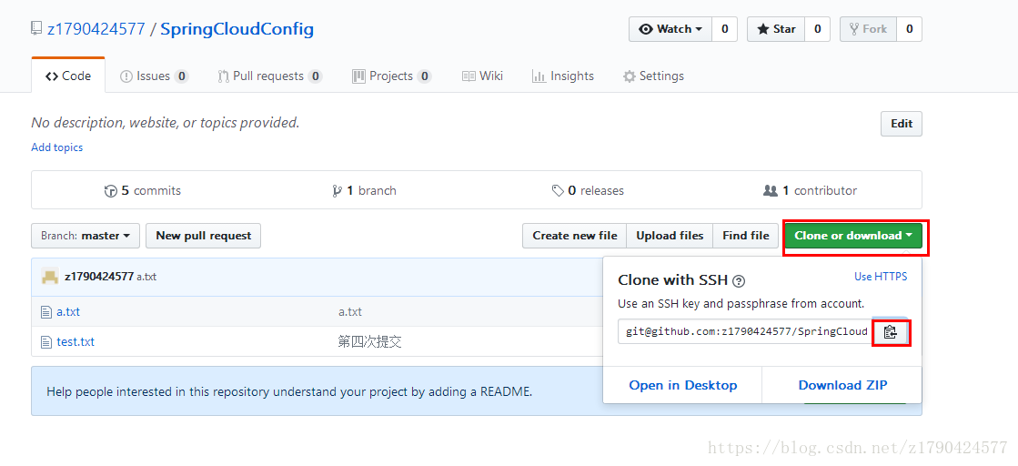Click commit author z1790424577 in file list header
This screenshot has width=1018, height=466.
click(x=99, y=276)
